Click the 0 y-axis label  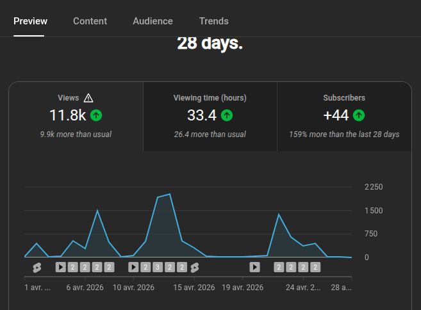[x=367, y=257]
